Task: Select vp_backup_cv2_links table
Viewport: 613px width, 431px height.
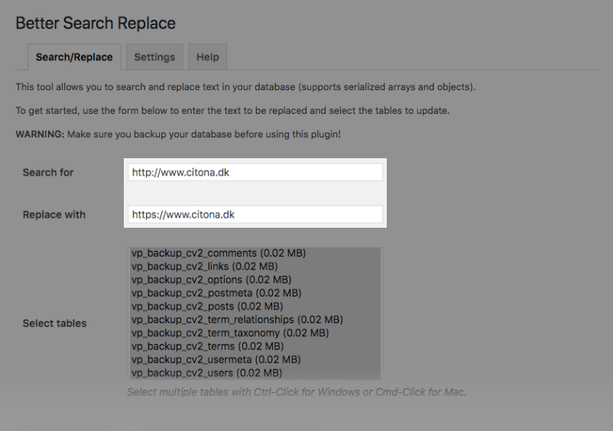Action: (x=255, y=267)
